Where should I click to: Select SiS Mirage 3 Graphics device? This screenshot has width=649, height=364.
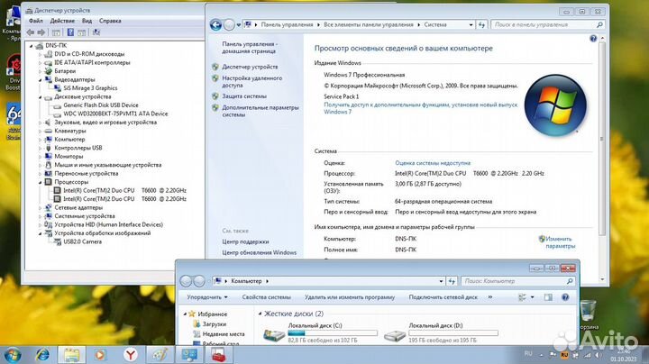click(90, 88)
